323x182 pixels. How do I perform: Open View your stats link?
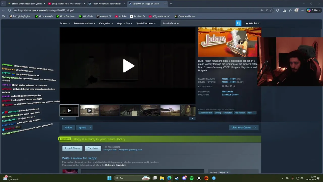pos(110,150)
